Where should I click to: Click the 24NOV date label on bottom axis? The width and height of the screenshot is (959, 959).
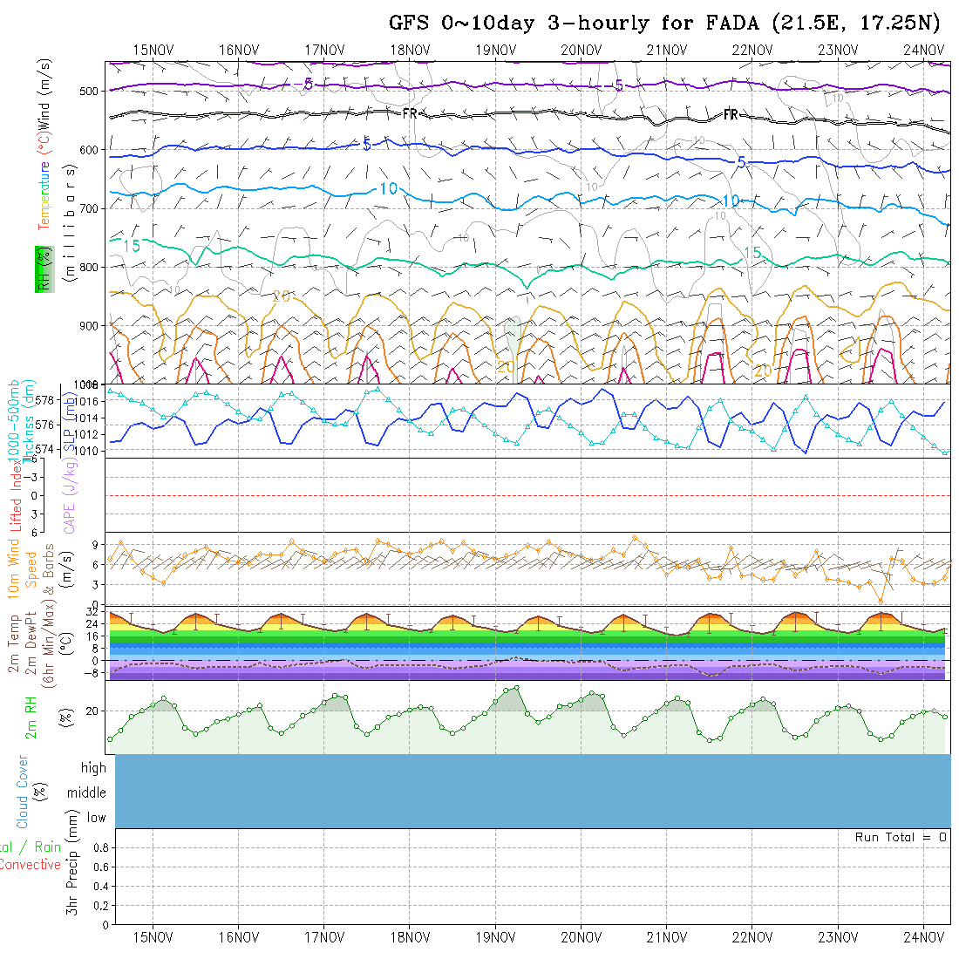[922, 937]
